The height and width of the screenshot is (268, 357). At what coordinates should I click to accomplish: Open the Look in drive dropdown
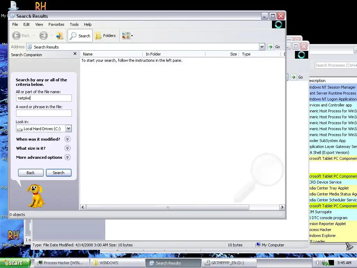click(x=69, y=128)
